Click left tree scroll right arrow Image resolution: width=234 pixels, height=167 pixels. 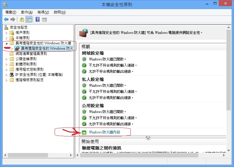(x=71, y=155)
